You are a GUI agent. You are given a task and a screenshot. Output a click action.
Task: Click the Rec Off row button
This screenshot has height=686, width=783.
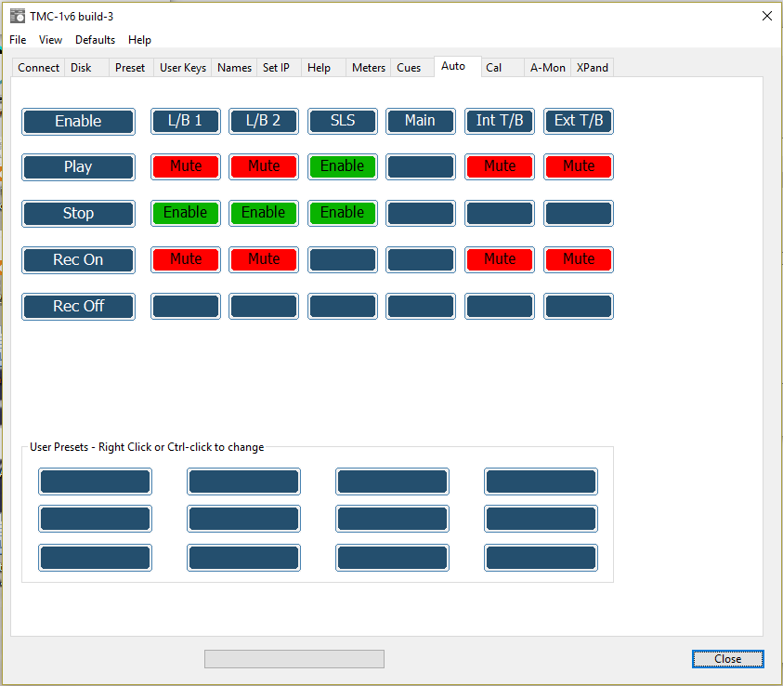[78, 306]
